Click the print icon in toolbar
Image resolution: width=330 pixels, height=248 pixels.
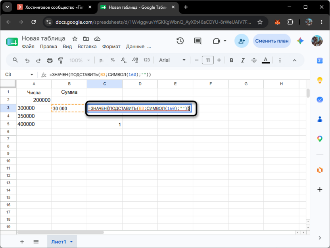pyautogui.click(x=50, y=61)
